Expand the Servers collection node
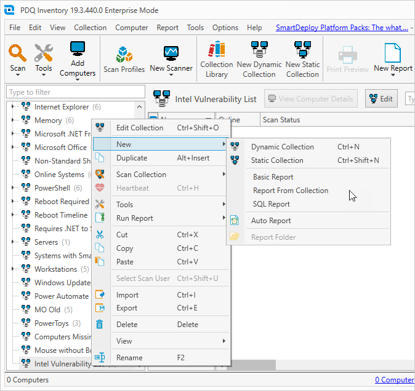Screen dimensions: 415x391 point(12,242)
